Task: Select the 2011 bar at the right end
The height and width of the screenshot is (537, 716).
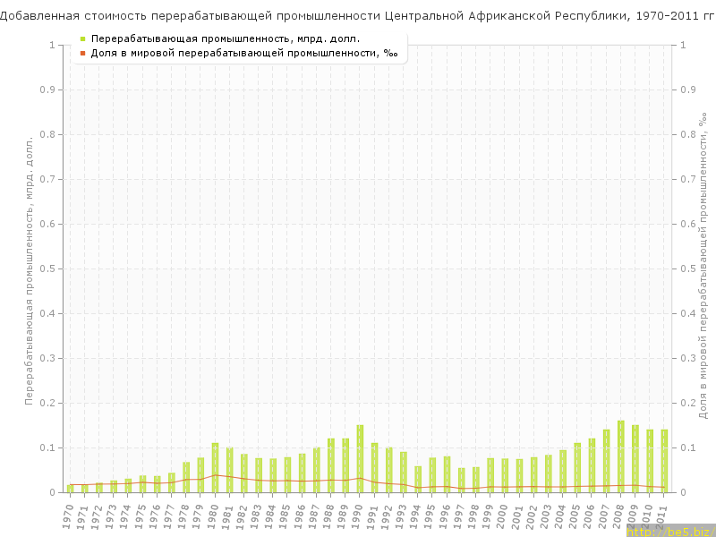Action: (664, 461)
